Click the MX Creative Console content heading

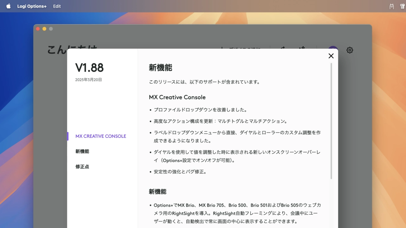pyautogui.click(x=177, y=97)
